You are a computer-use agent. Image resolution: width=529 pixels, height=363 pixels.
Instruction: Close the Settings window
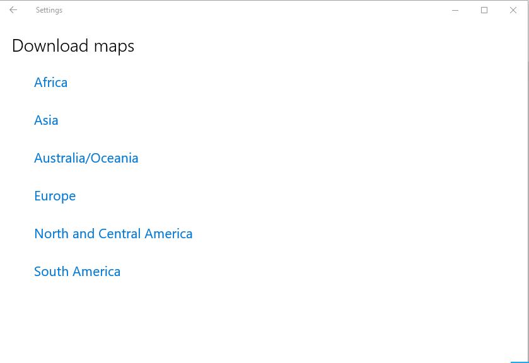(x=513, y=10)
